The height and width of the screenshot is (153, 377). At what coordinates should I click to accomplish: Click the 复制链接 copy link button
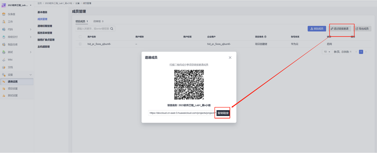[x=223, y=113]
